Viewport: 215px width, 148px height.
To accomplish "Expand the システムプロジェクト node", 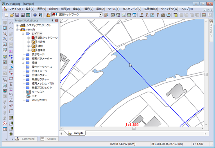I will click(18, 25).
